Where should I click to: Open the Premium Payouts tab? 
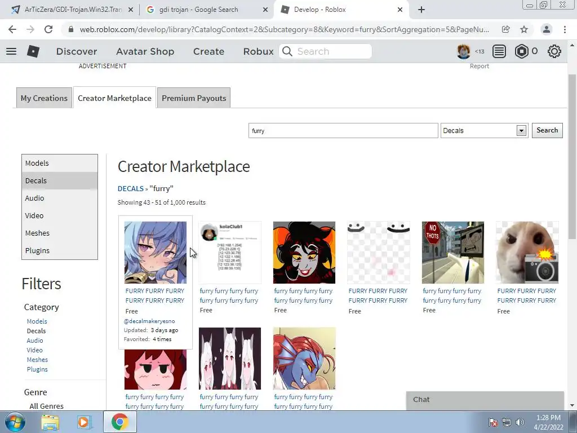pos(194,98)
